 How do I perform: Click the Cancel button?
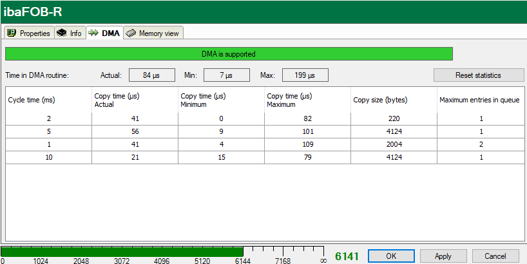pyautogui.click(x=495, y=256)
